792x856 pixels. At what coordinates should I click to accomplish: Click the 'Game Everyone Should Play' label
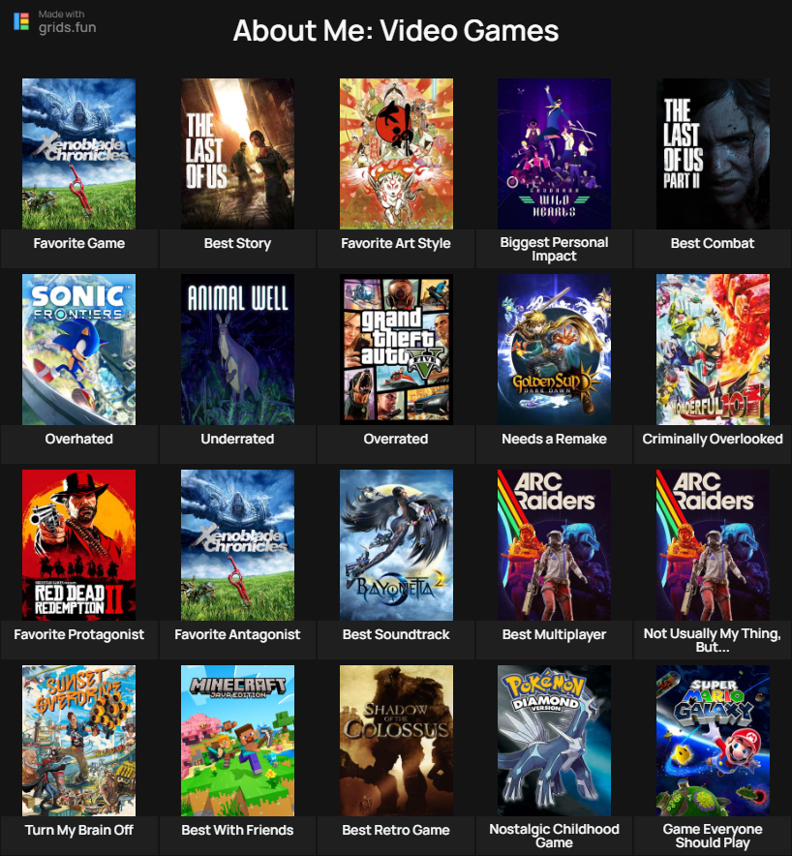[713, 836]
